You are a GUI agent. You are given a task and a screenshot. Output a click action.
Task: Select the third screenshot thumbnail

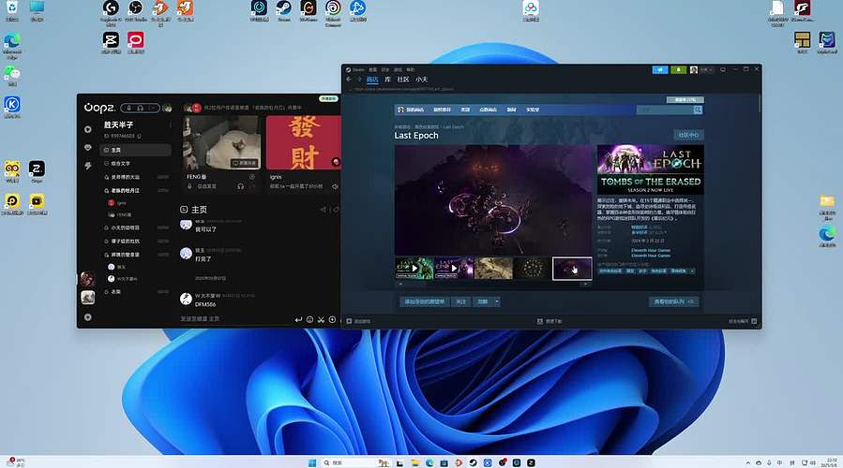click(493, 269)
